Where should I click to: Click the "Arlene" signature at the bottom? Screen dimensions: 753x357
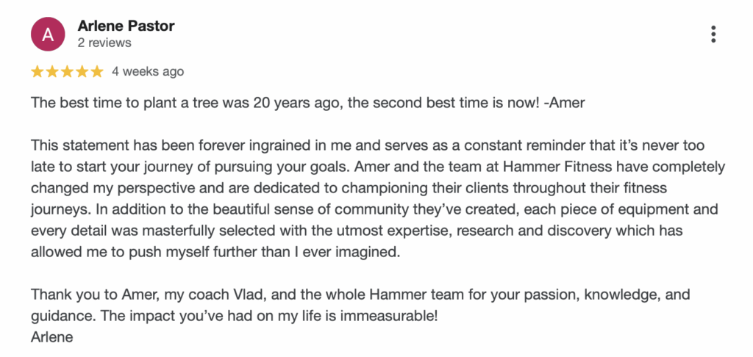point(52,337)
